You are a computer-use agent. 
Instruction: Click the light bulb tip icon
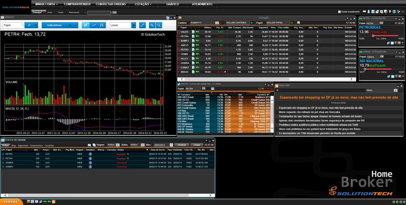(x=390, y=12)
